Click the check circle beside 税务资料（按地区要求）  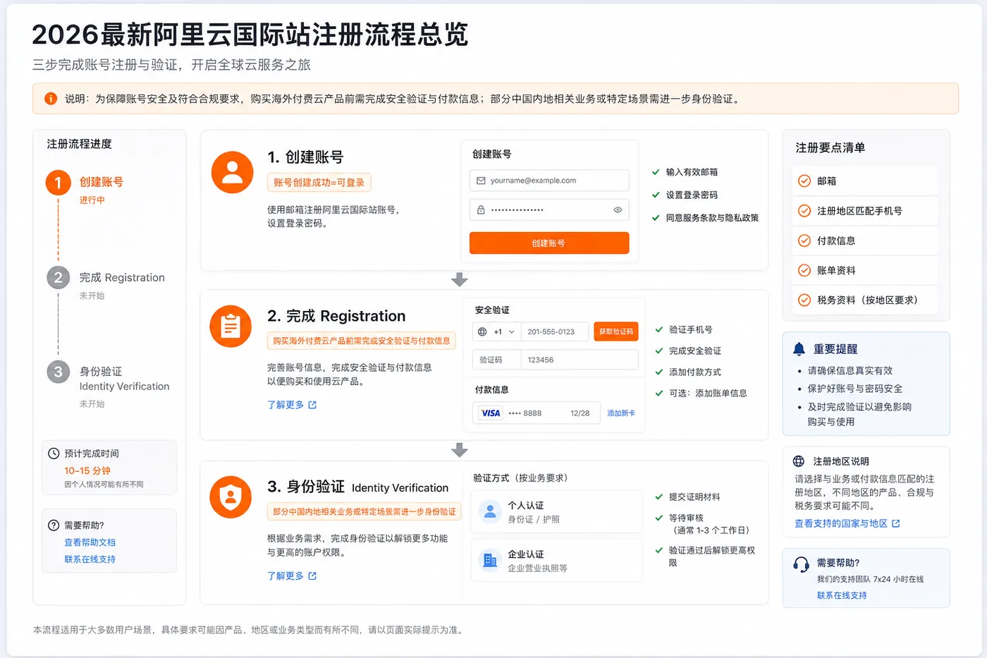804,300
